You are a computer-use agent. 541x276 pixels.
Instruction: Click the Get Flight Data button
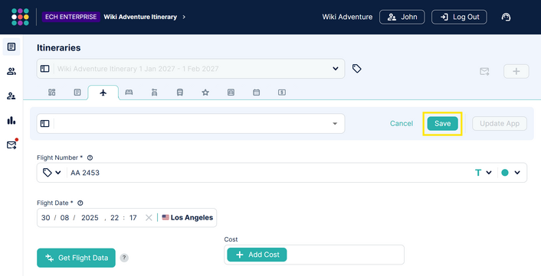tap(76, 258)
